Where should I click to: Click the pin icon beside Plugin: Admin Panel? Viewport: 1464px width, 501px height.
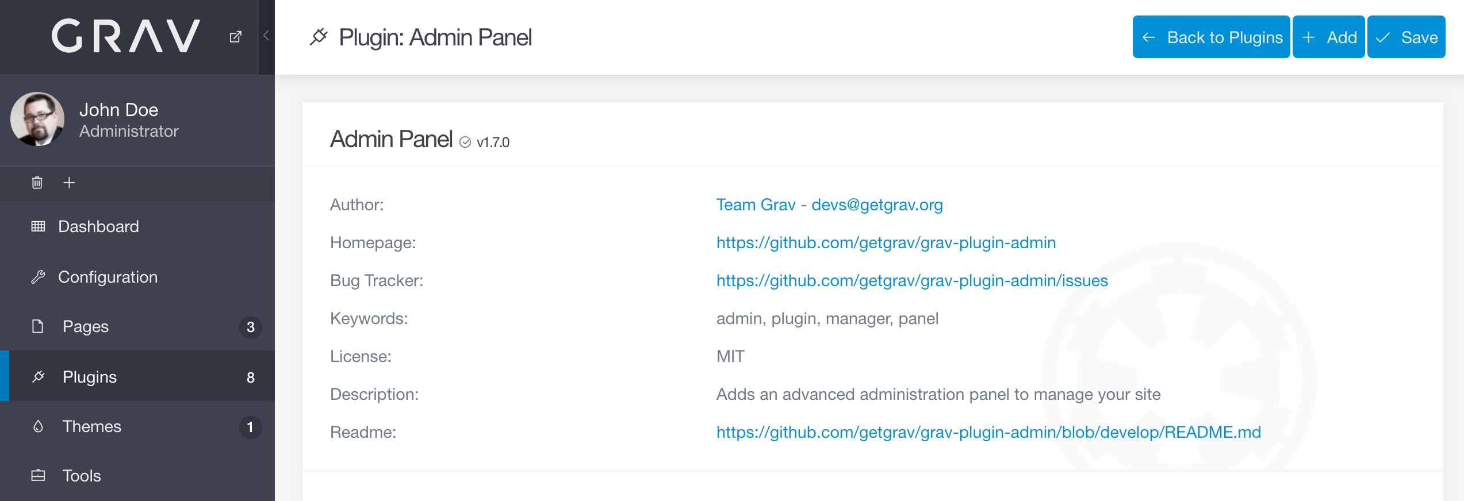320,36
